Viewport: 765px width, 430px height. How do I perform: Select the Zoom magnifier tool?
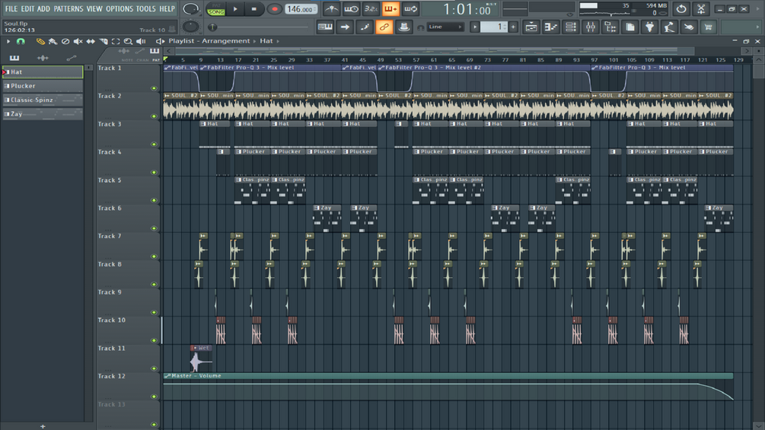(128, 41)
